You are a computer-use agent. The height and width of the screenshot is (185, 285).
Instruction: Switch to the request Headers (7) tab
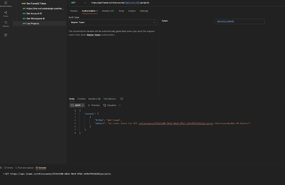(x=108, y=11)
